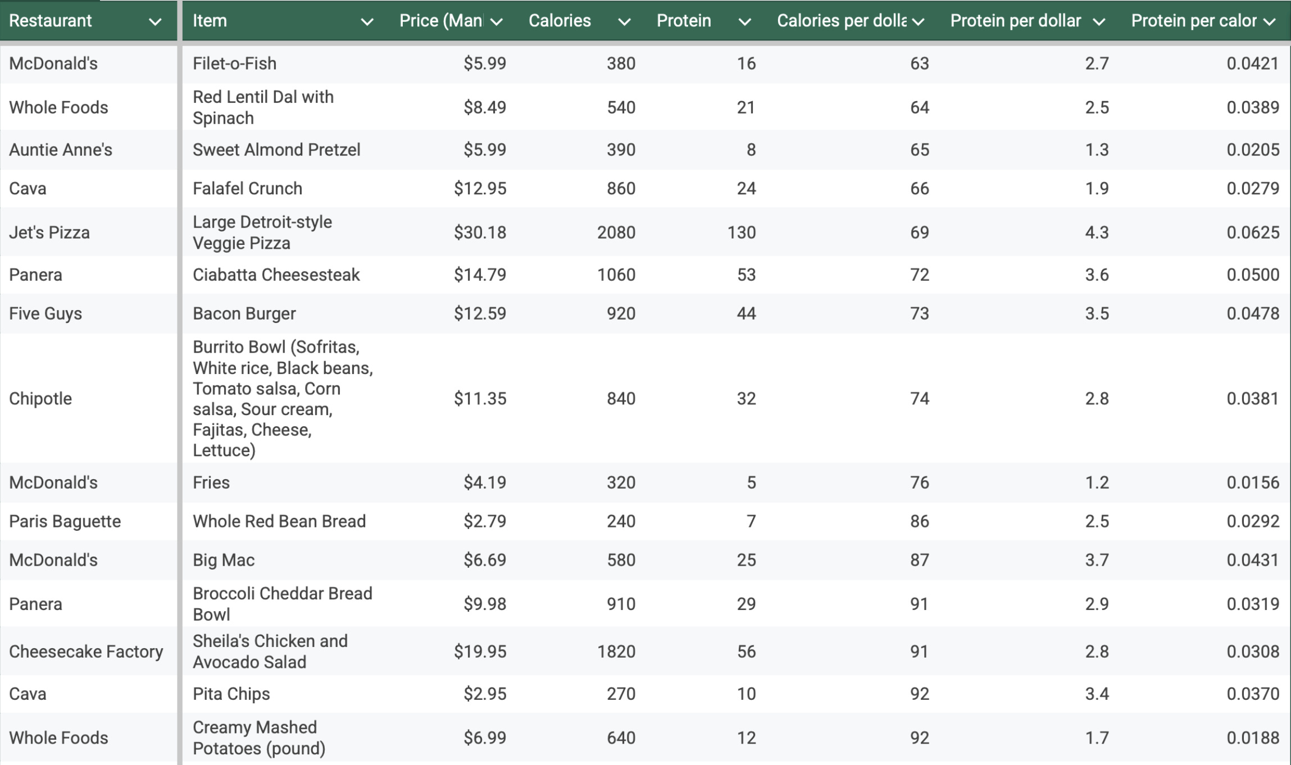The width and height of the screenshot is (1291, 765).
Task: Select the Jet's Pizza restaurant cell
Action: 49,233
